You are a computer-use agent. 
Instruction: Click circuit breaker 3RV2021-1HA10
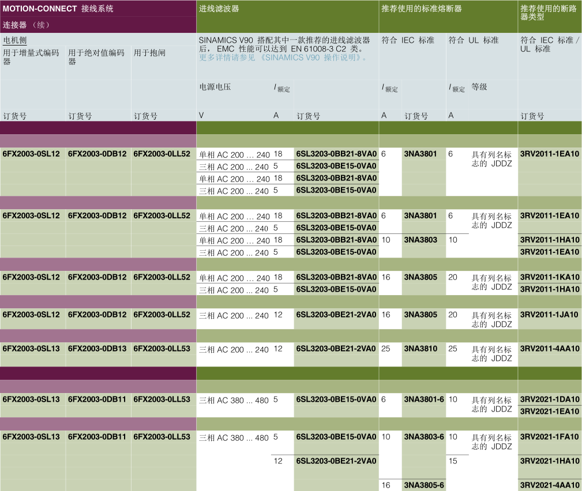(x=550, y=461)
